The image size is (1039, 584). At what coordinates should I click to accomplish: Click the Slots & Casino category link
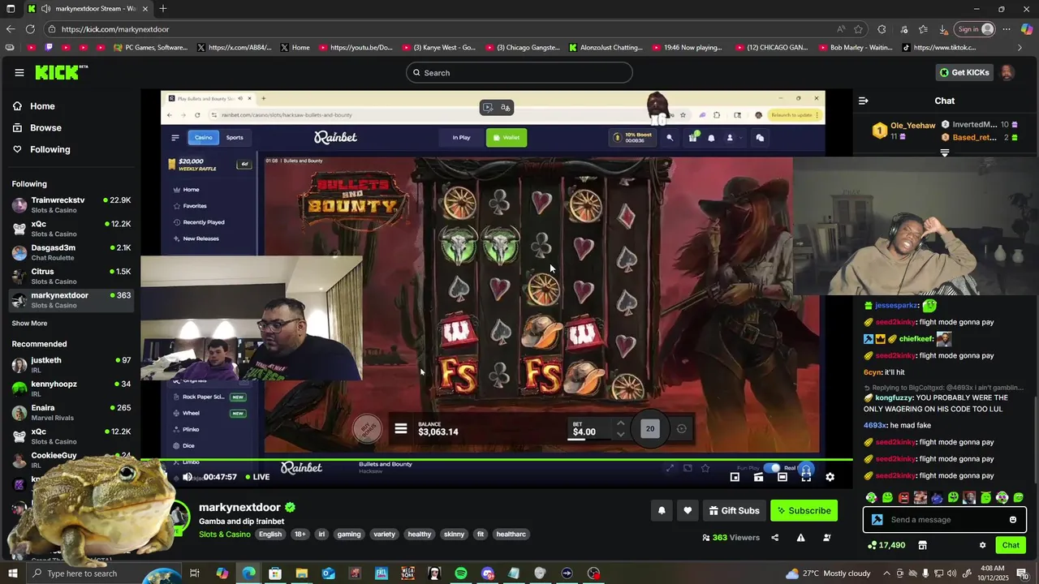(x=225, y=535)
